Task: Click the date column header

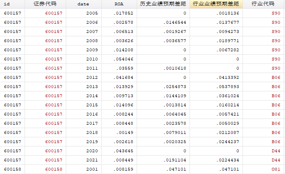Action: point(83,4)
